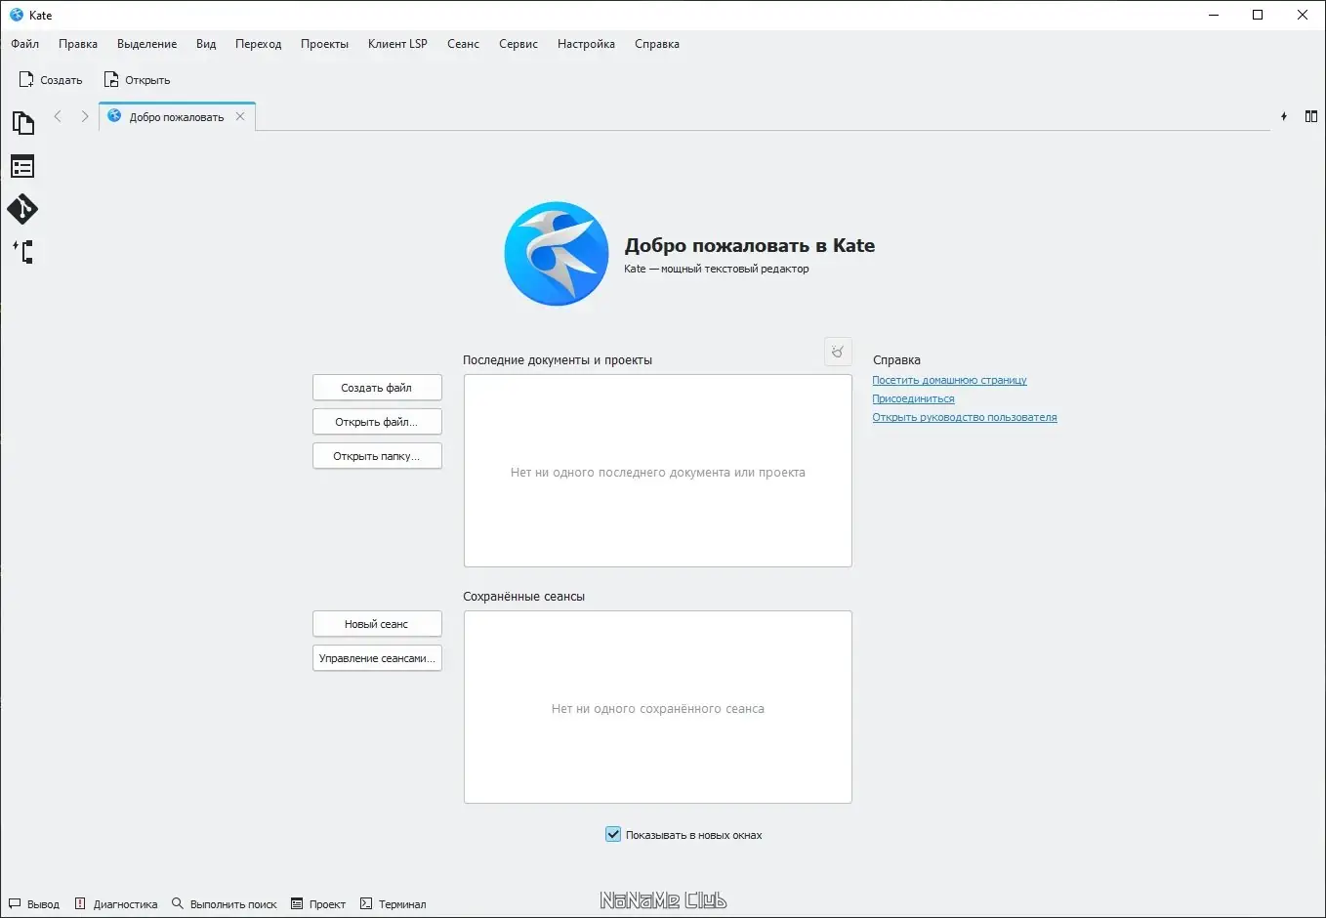Toggle the Диагностика panel in status bar
Image resolution: width=1326 pixels, height=918 pixels.
[x=116, y=904]
